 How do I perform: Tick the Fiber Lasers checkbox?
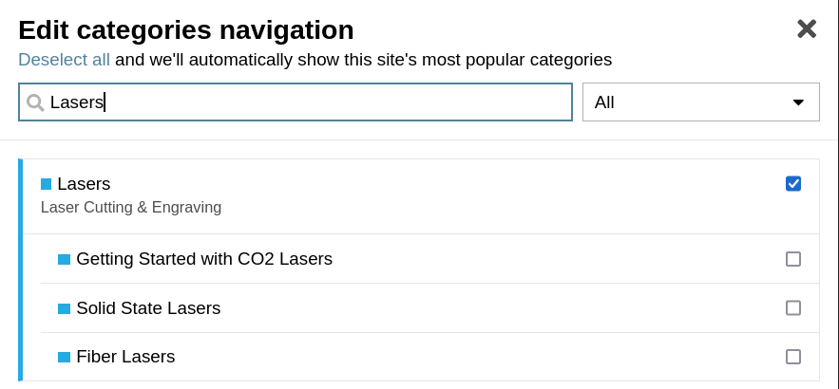(x=793, y=357)
